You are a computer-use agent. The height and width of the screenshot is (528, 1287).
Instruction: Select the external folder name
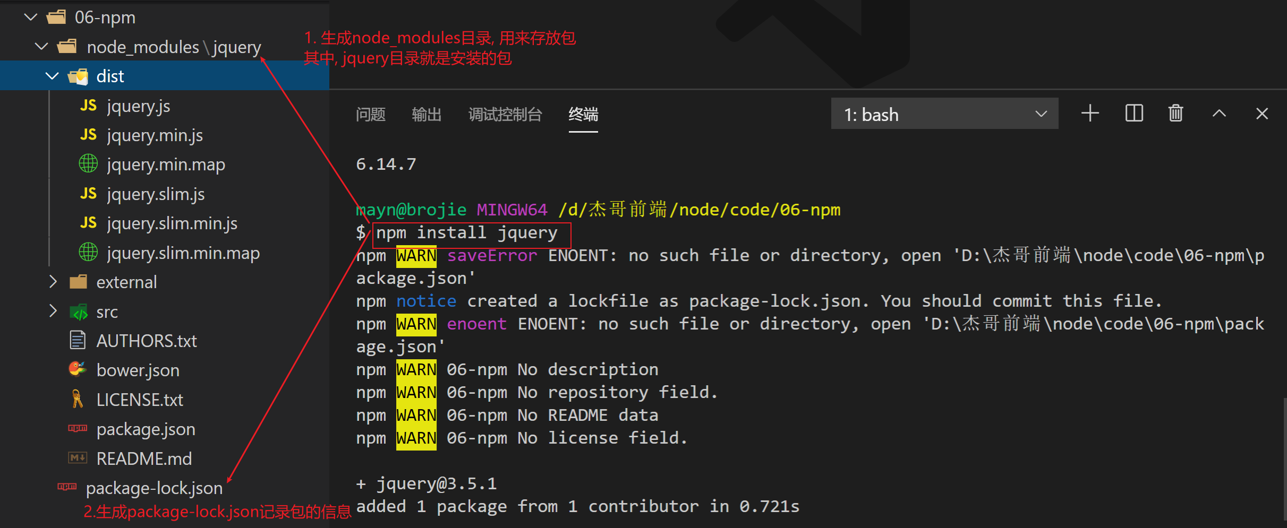126,282
